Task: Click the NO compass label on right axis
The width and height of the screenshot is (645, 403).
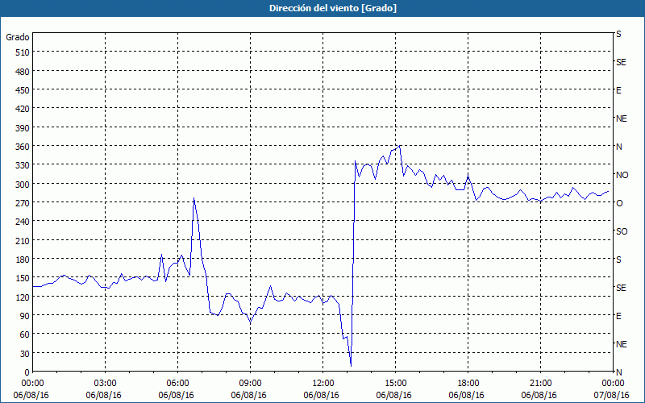Action: point(622,175)
